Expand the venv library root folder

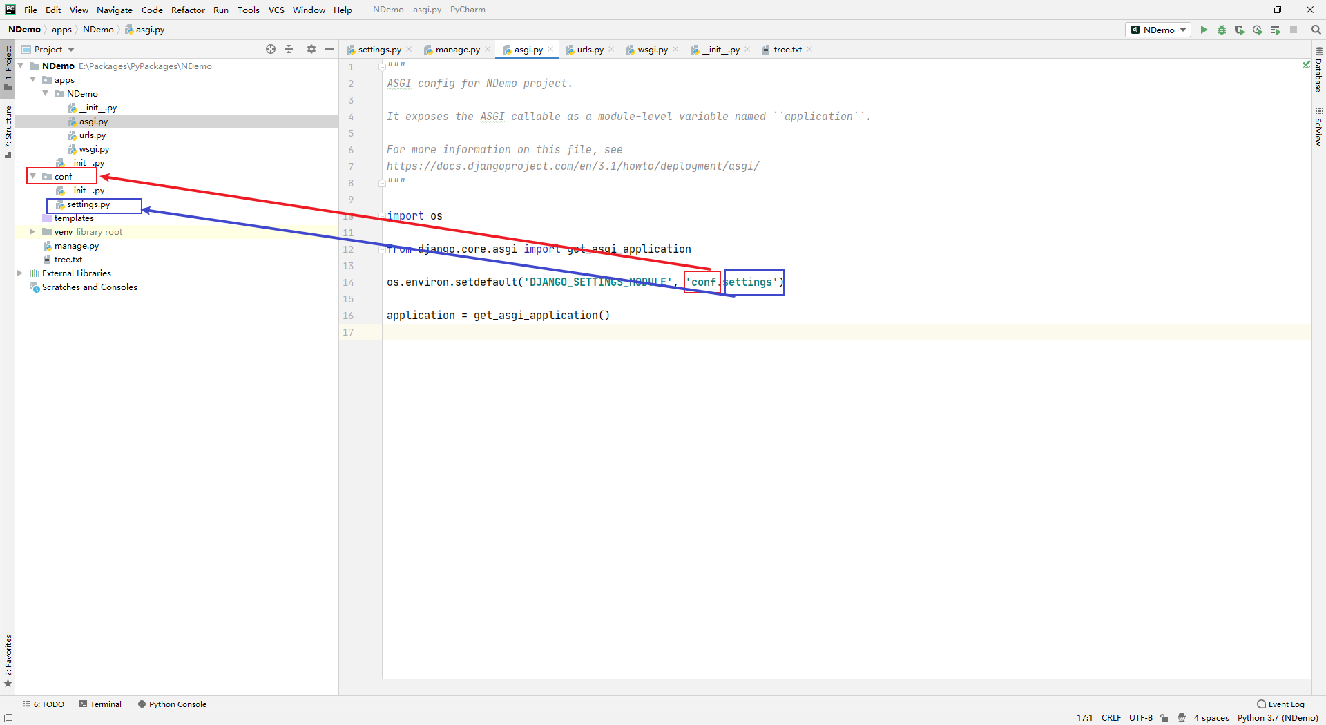pos(32,232)
